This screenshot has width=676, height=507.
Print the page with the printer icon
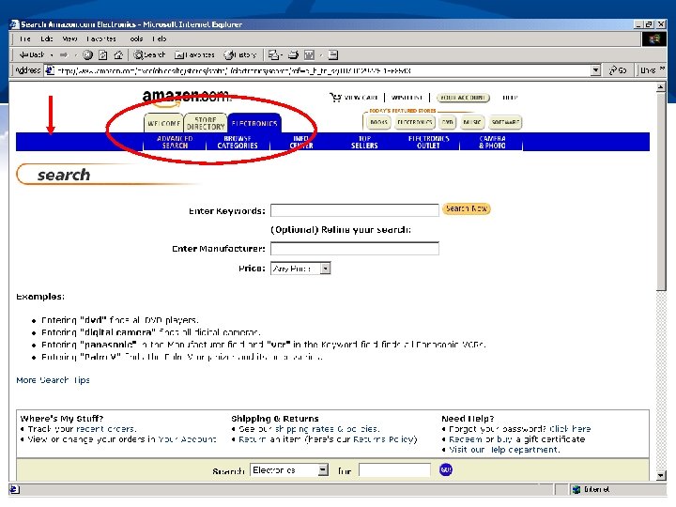tap(293, 54)
